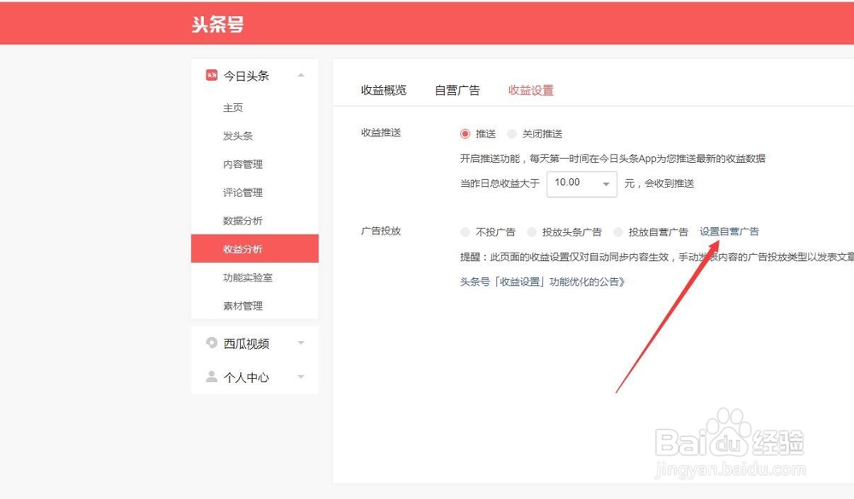Click the 广告投放 setting label

381,230
